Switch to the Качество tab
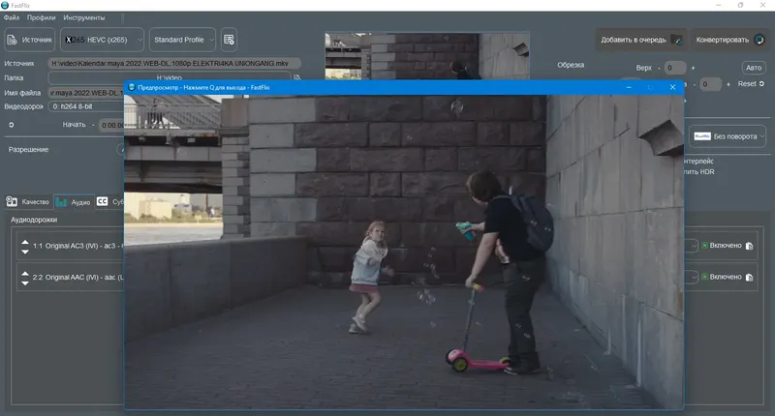 point(28,201)
